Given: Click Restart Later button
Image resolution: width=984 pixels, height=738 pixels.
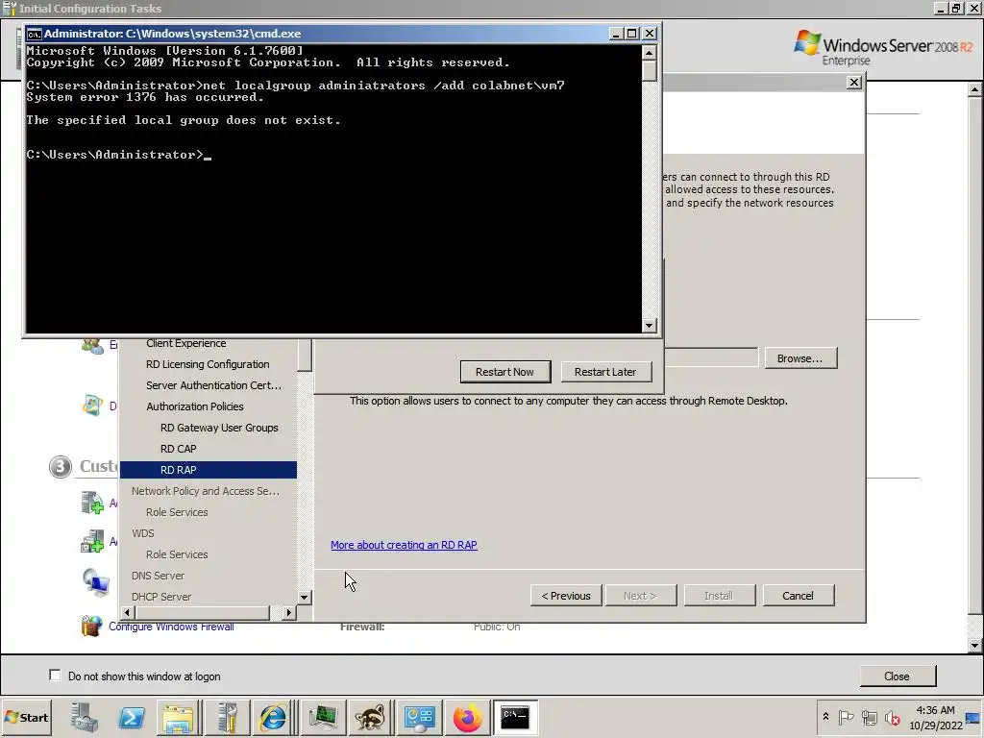Looking at the screenshot, I should tap(605, 372).
